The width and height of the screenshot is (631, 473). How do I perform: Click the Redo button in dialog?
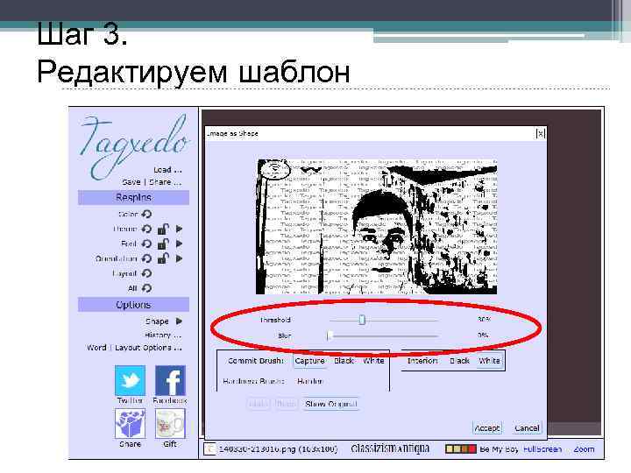coord(286,404)
